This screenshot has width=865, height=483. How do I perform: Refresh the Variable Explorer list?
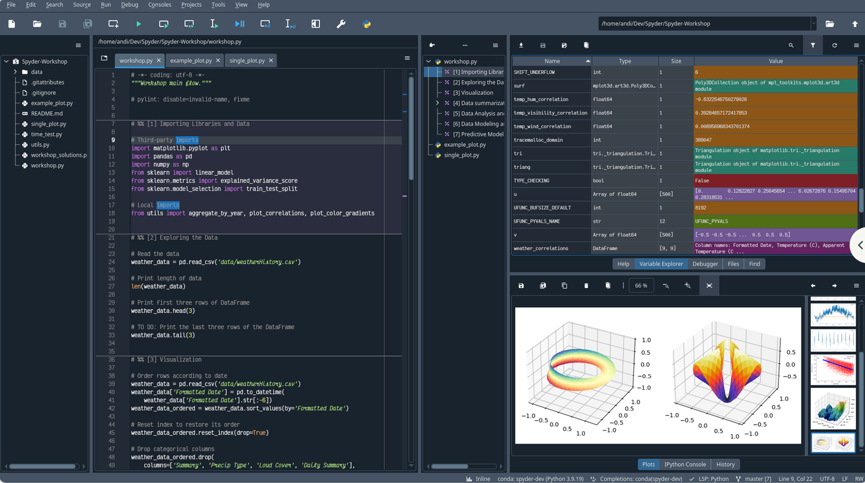834,45
